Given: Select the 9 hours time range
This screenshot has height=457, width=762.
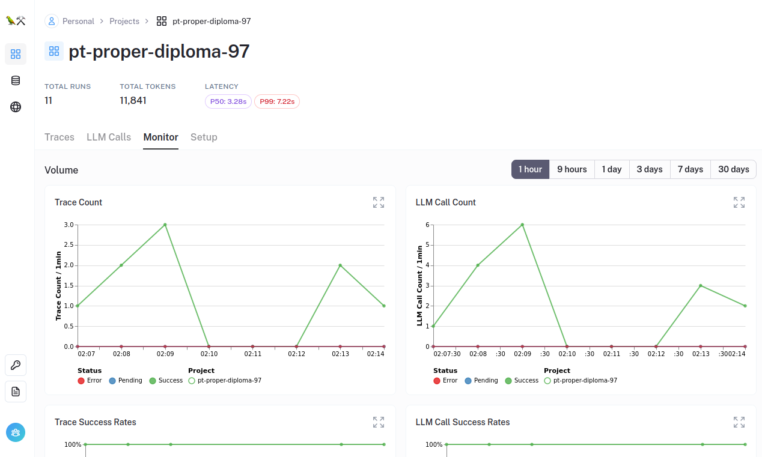Looking at the screenshot, I should click(571, 169).
